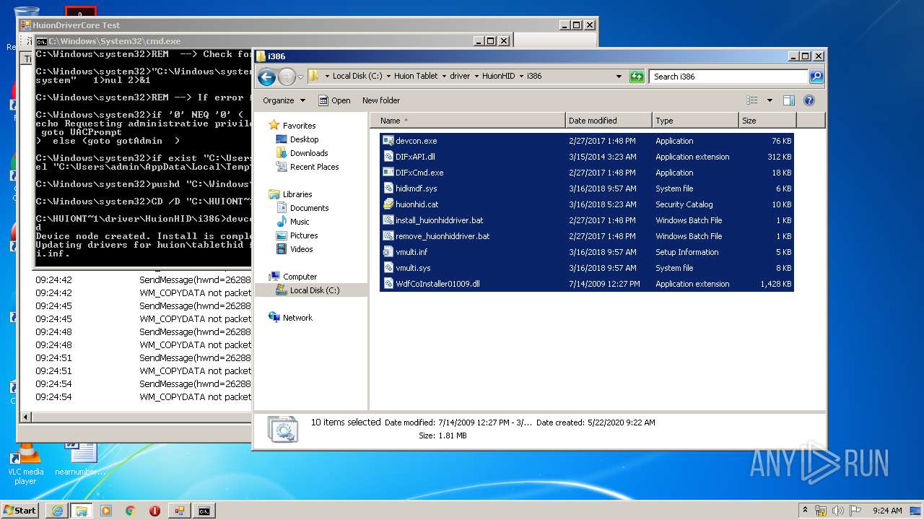
Task: Open Music library
Action: pos(300,222)
